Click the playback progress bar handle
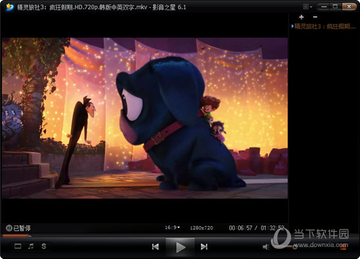This screenshot has width=360, height=259. (x=29, y=236)
